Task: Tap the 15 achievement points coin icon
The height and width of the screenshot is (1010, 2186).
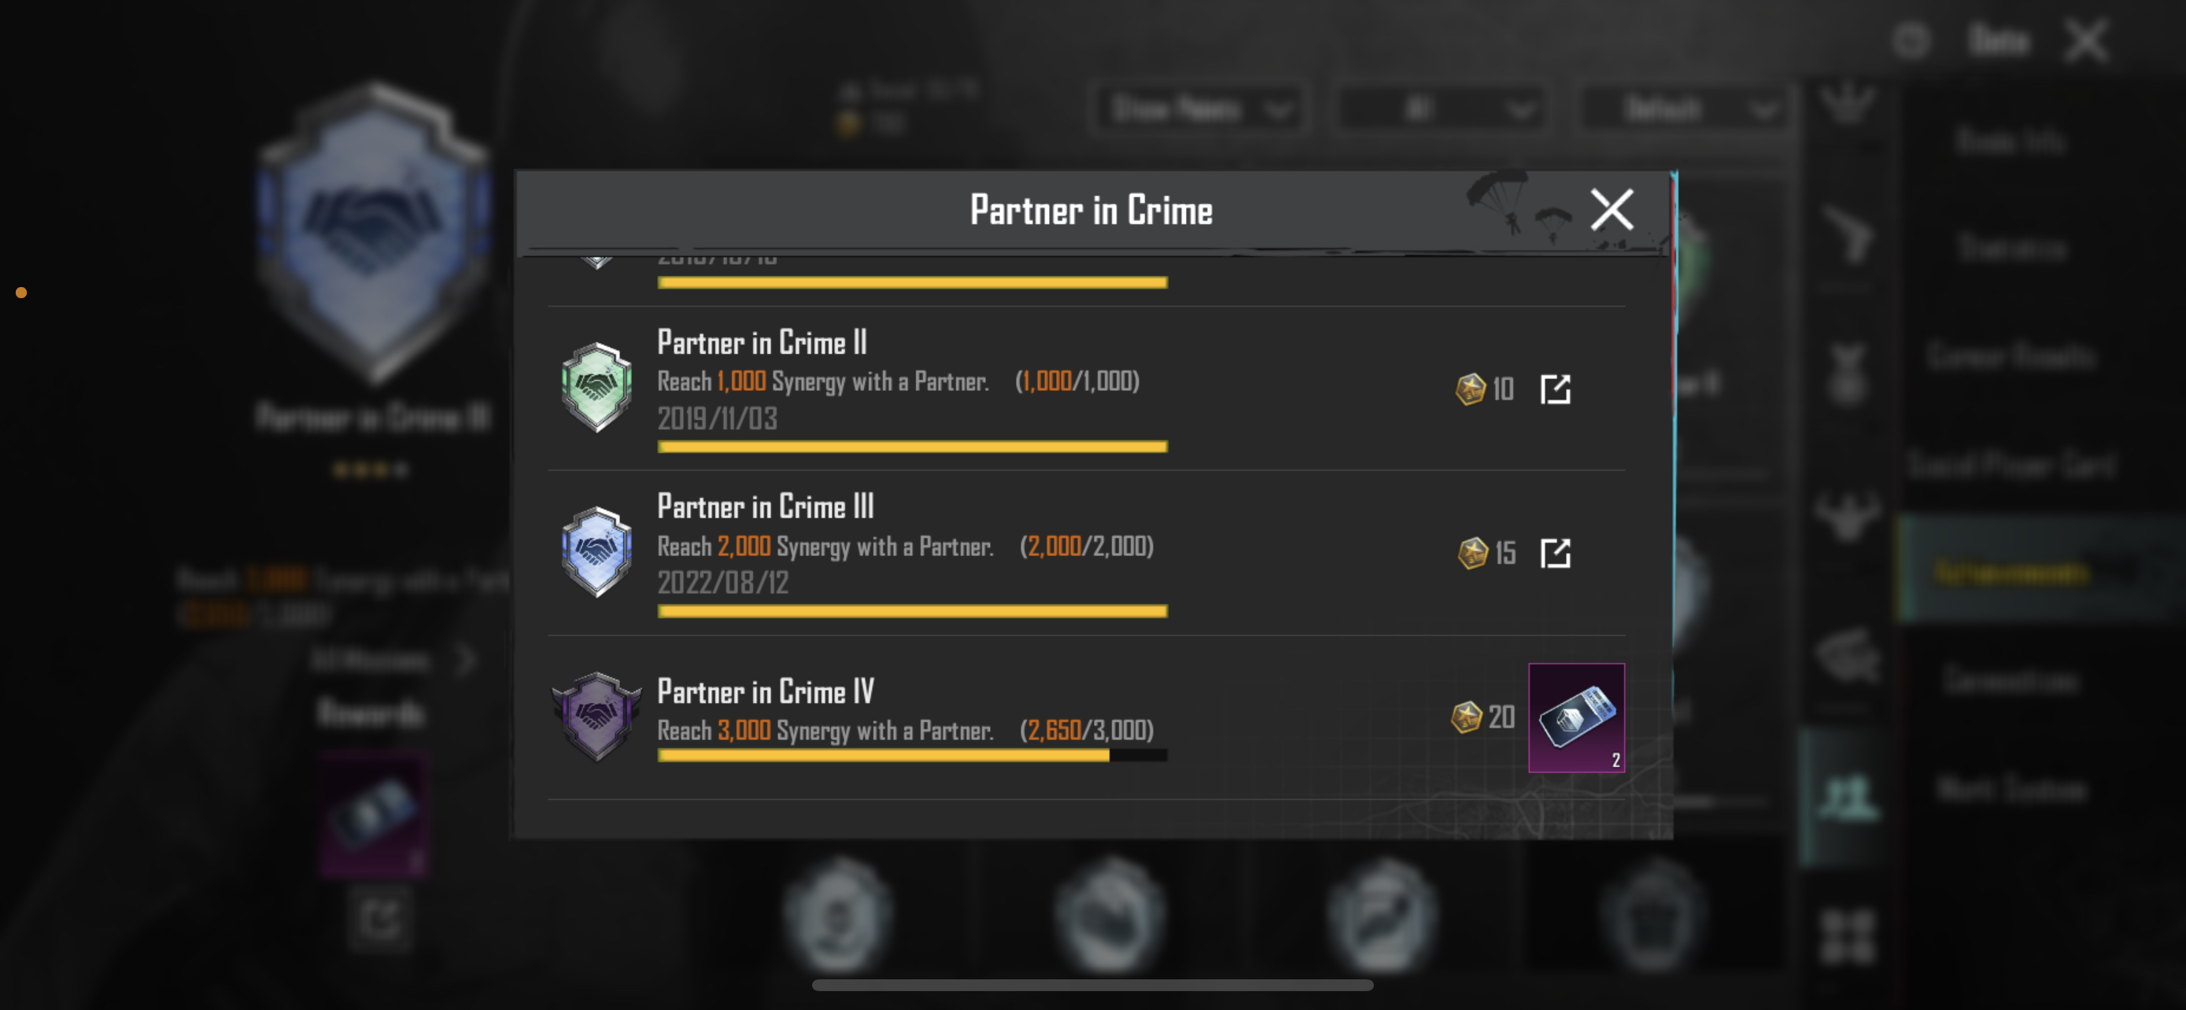Action: pos(1472,553)
